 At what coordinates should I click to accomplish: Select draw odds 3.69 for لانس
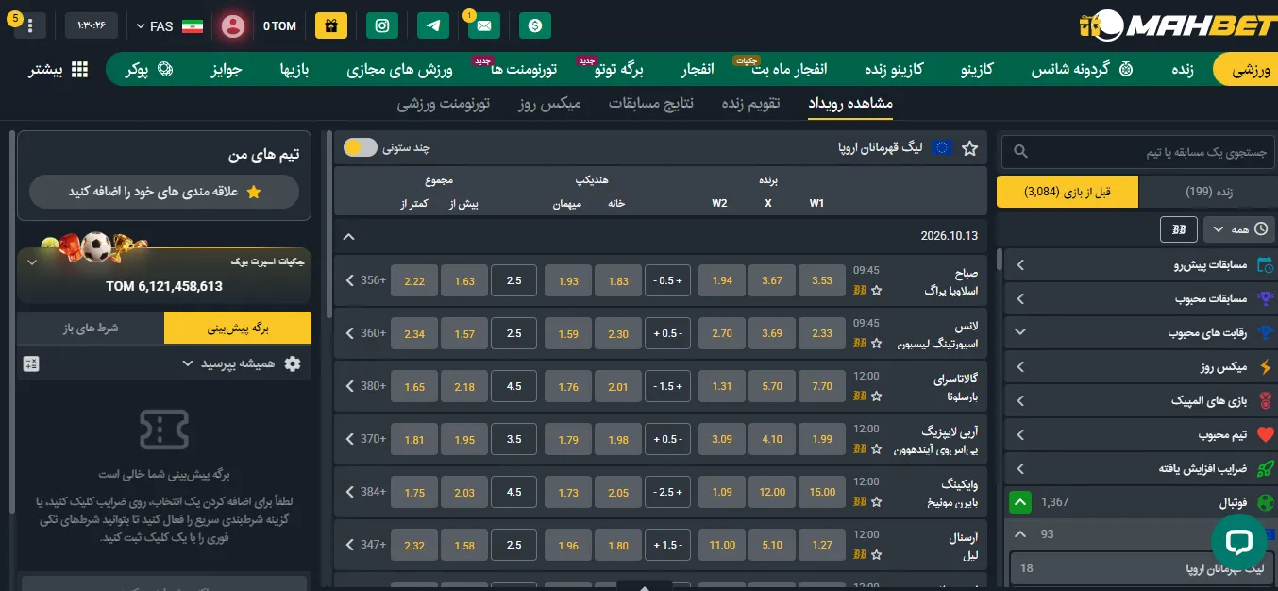772,333
